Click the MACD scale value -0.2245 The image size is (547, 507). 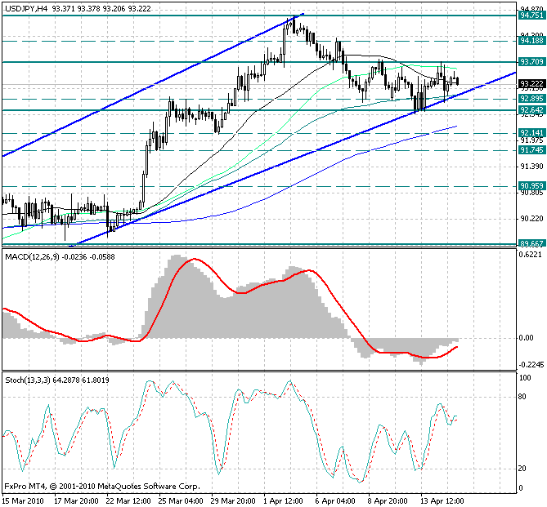tap(531, 365)
